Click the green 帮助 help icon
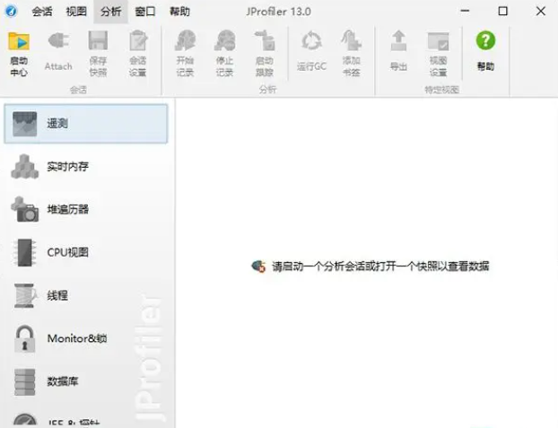 [485, 40]
